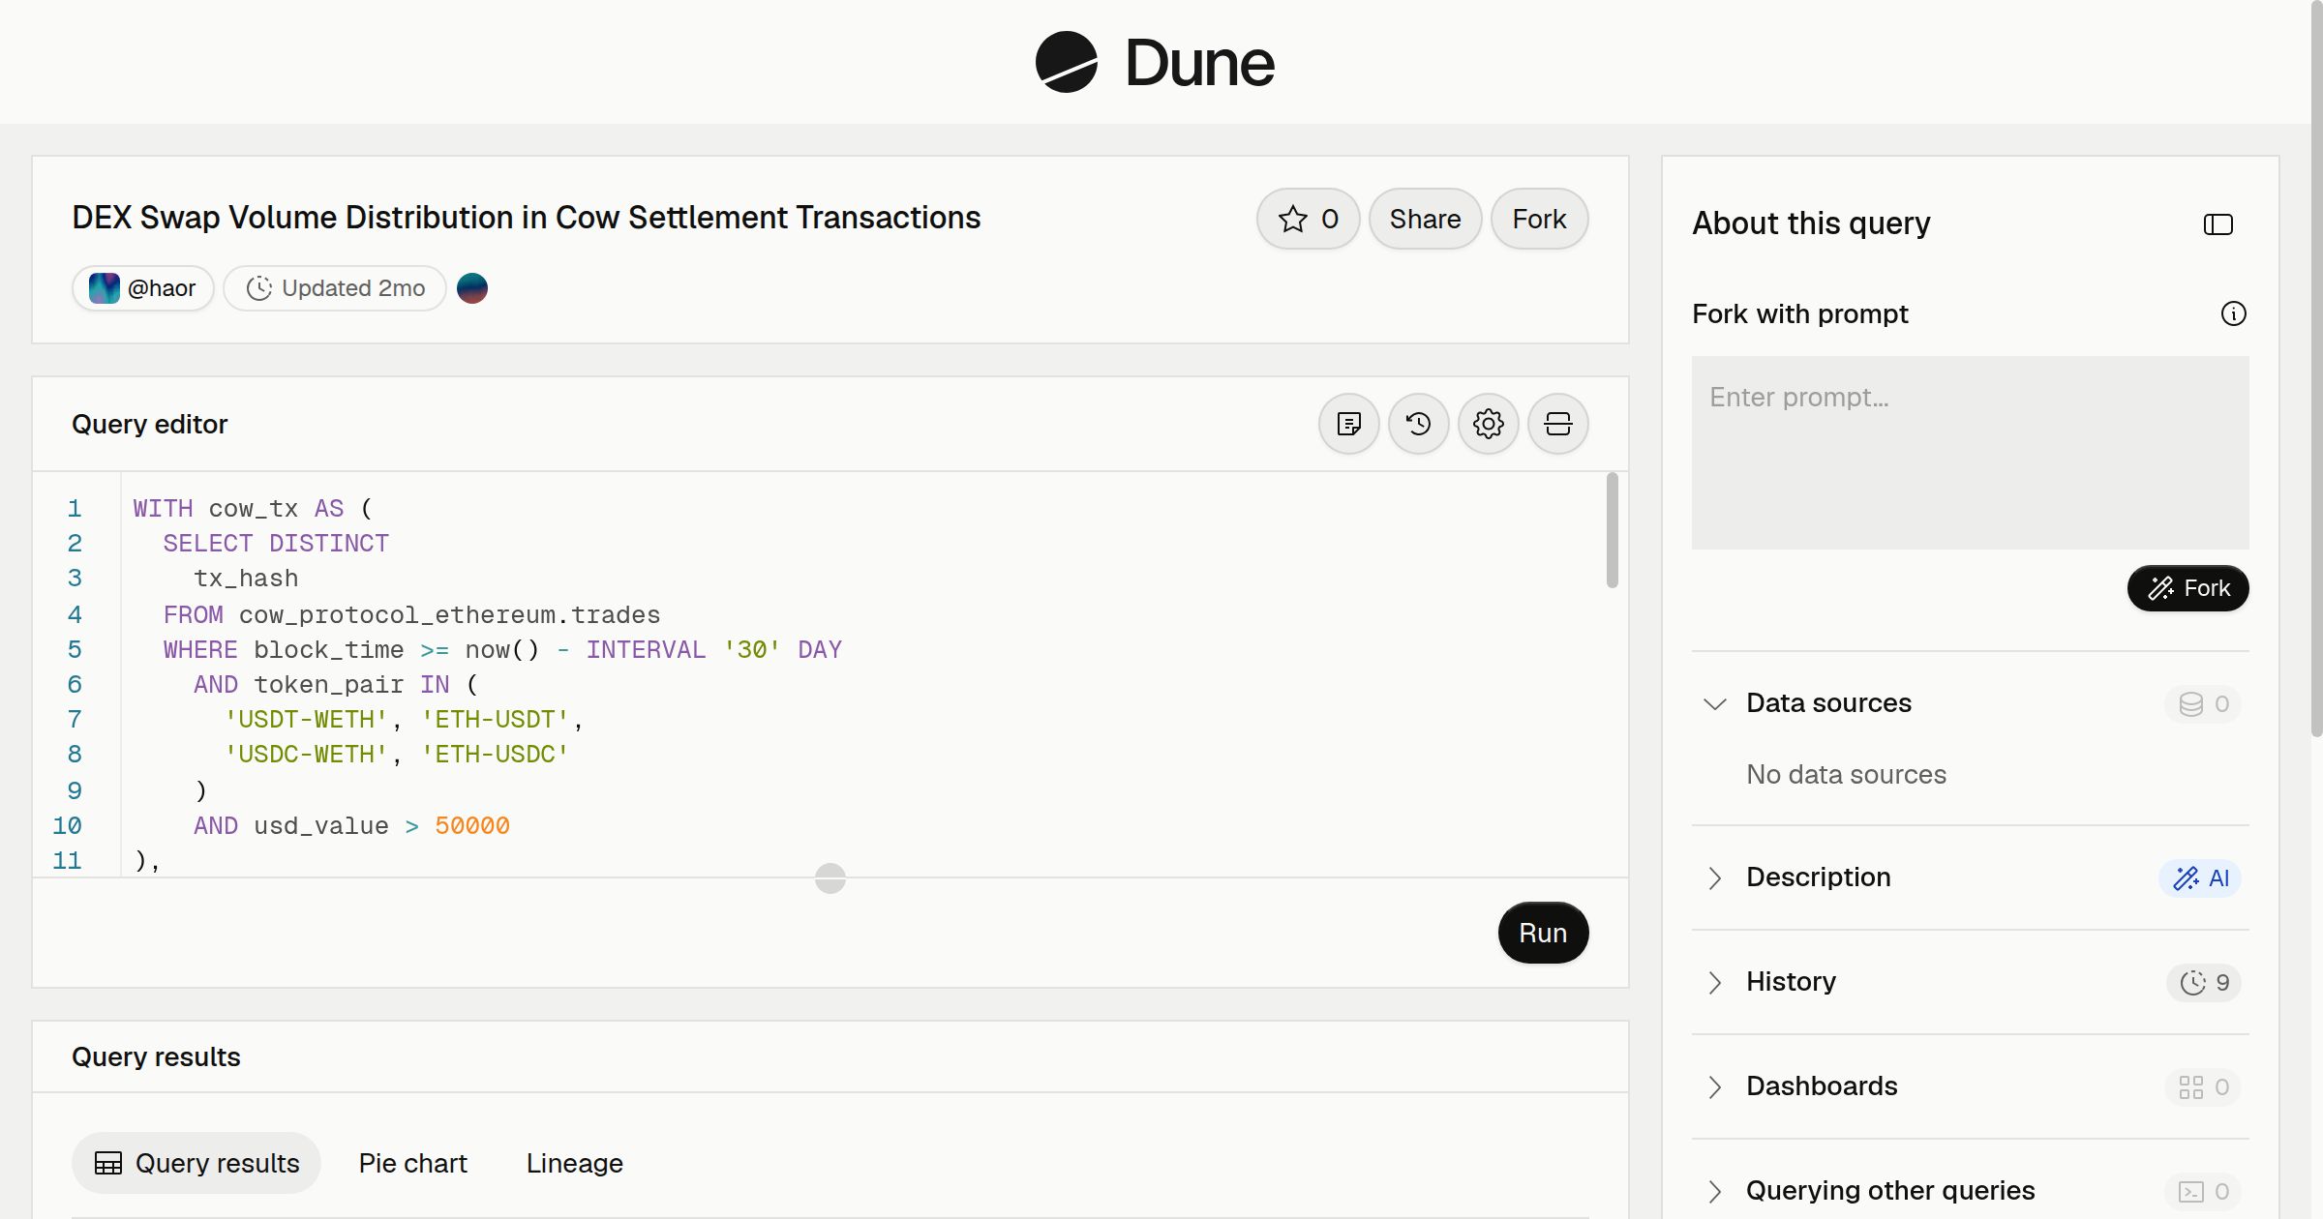Click the Data sources count badge

click(x=2204, y=704)
